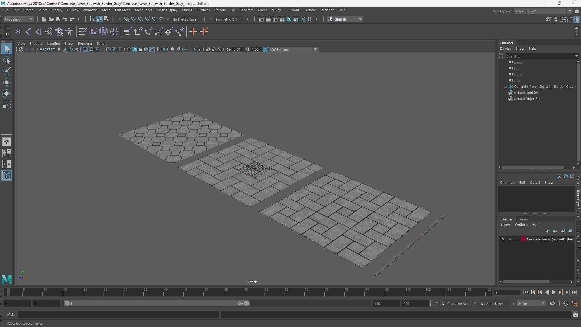Expand the Concrete_Paver_Set node in Outliner

coord(505,87)
